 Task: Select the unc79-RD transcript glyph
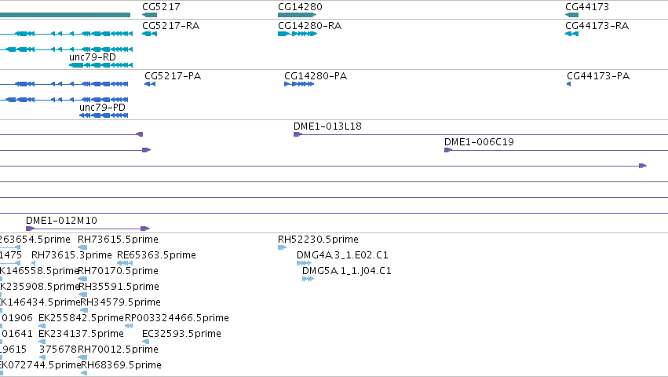click(x=101, y=65)
